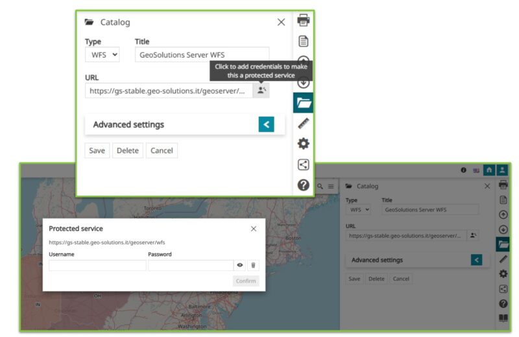The width and height of the screenshot is (519, 337).
Task: Click the Title field in the enlarged Catalog panel
Action: click(x=202, y=54)
